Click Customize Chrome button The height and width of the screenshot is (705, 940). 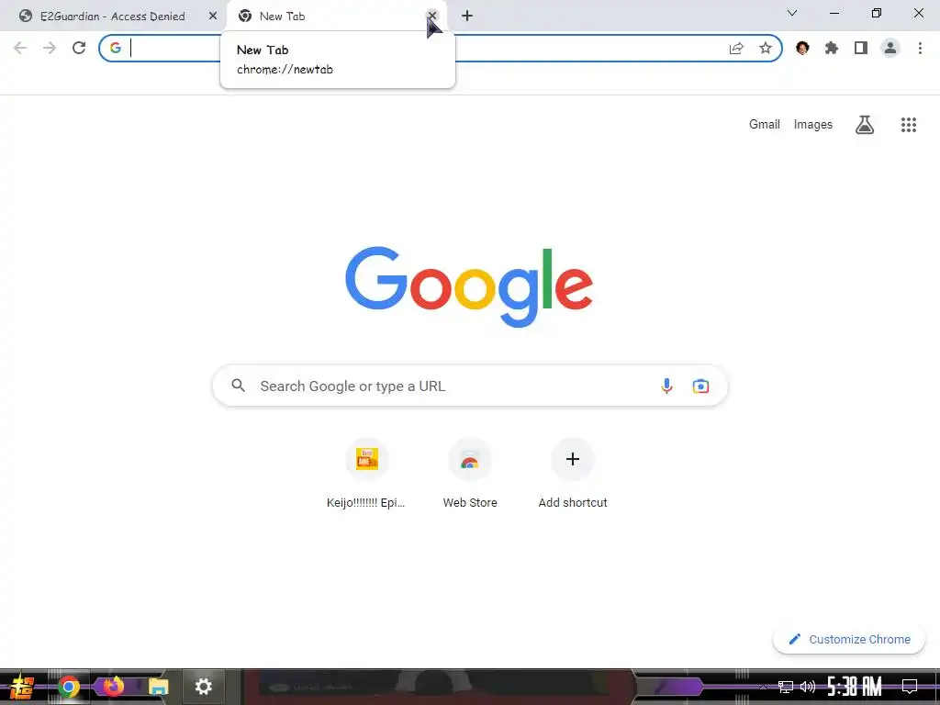(849, 639)
